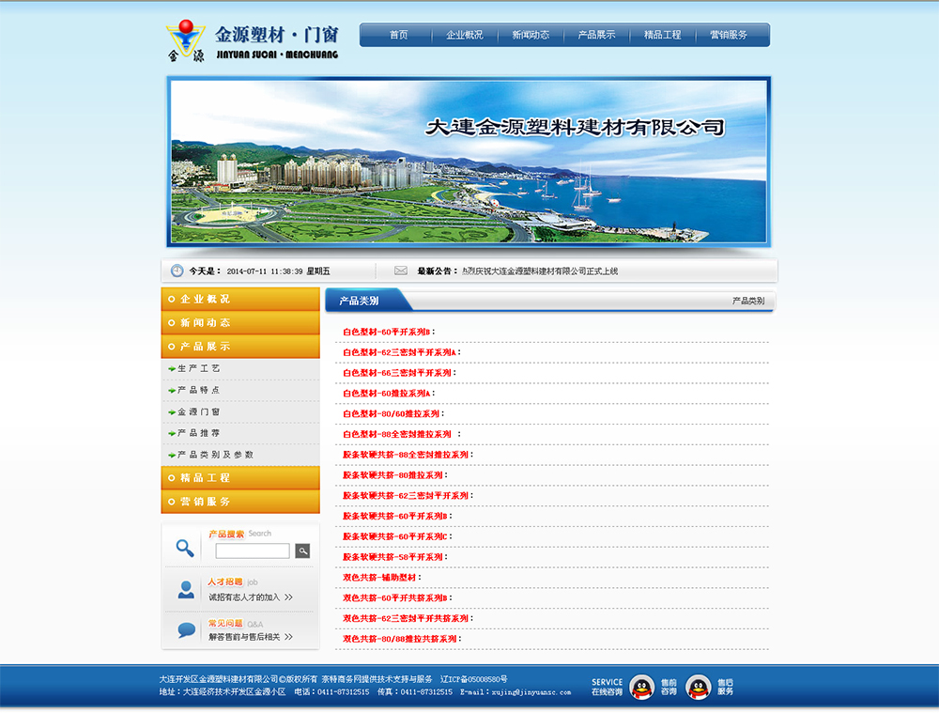Expand the 新闻动态 sidebar section
939x713 pixels.
pyautogui.click(x=240, y=323)
